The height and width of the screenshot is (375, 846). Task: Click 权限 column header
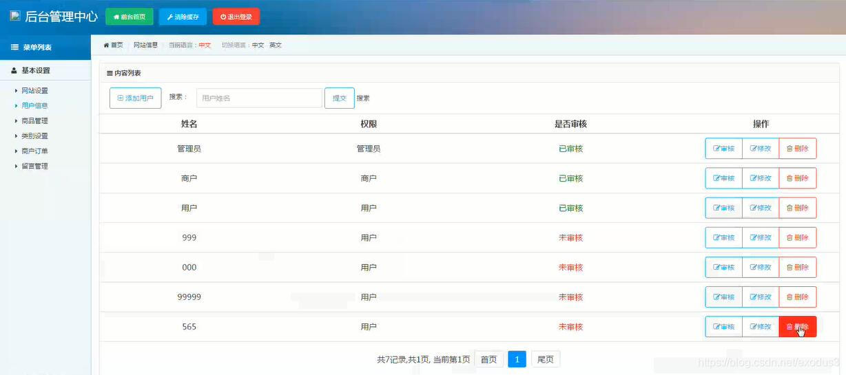coord(369,124)
